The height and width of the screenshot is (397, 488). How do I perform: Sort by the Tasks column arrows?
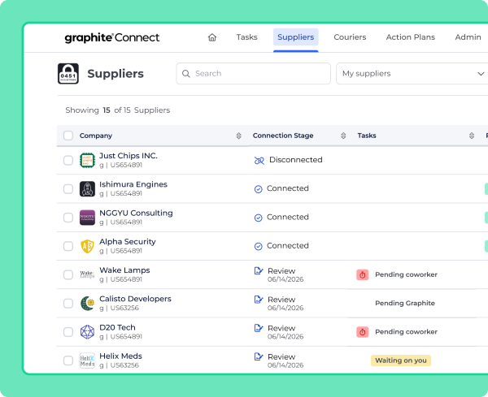point(472,136)
